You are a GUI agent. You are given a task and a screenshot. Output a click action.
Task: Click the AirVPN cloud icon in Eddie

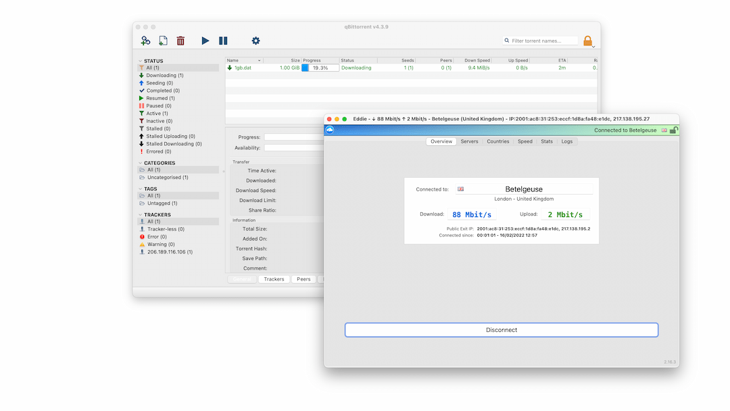[x=330, y=130]
